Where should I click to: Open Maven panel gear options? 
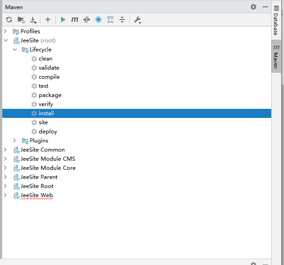click(253, 7)
